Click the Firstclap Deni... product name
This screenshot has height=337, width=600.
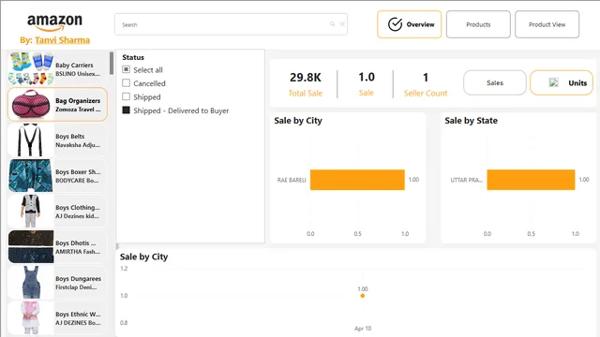coord(76,287)
